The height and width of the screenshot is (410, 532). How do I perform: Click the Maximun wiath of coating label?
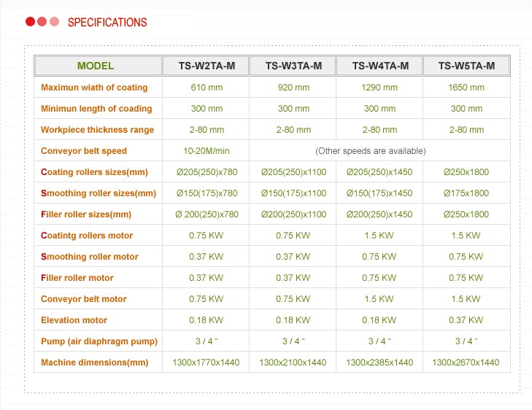point(94,88)
